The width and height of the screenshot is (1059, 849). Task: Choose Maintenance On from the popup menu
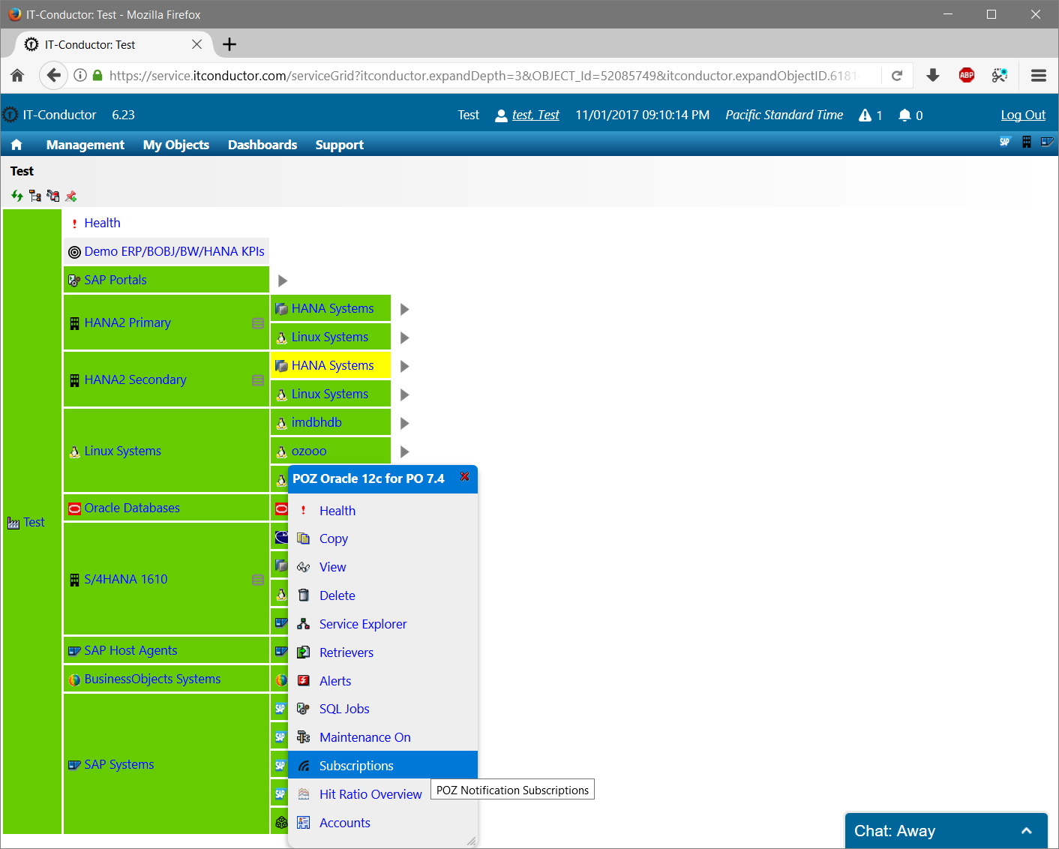click(364, 737)
